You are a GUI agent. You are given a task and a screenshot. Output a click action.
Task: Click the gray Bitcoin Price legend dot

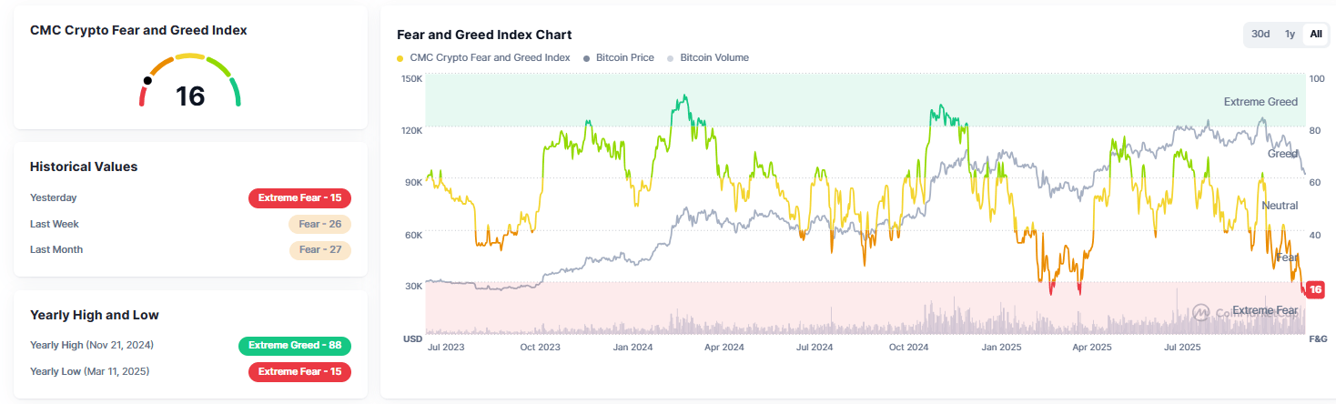(587, 58)
